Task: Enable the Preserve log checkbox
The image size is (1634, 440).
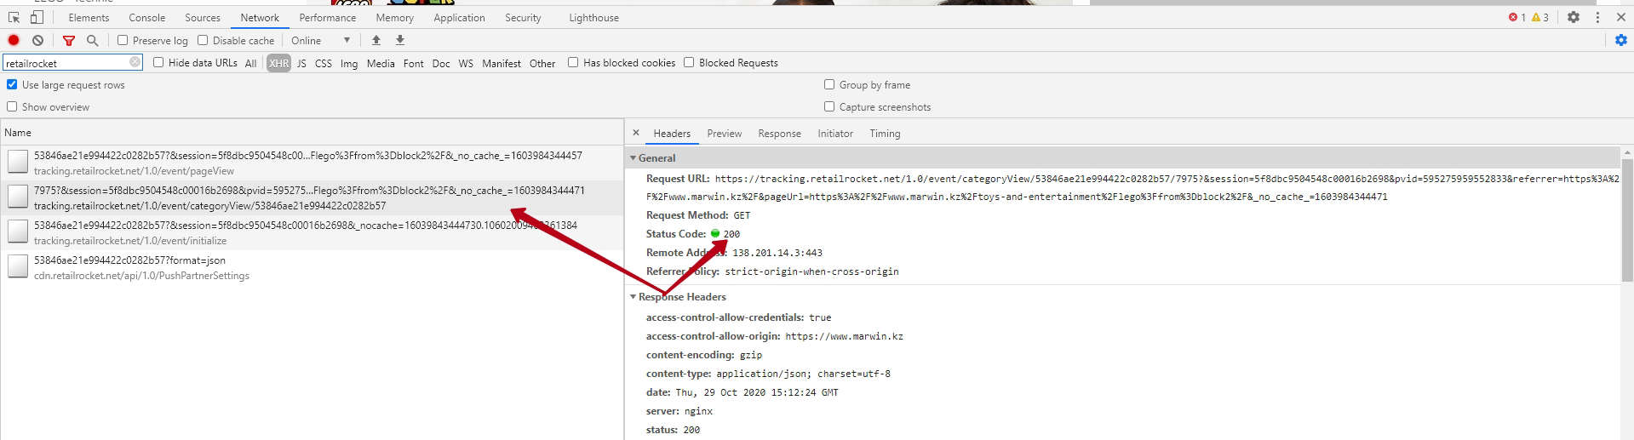Action: [123, 40]
